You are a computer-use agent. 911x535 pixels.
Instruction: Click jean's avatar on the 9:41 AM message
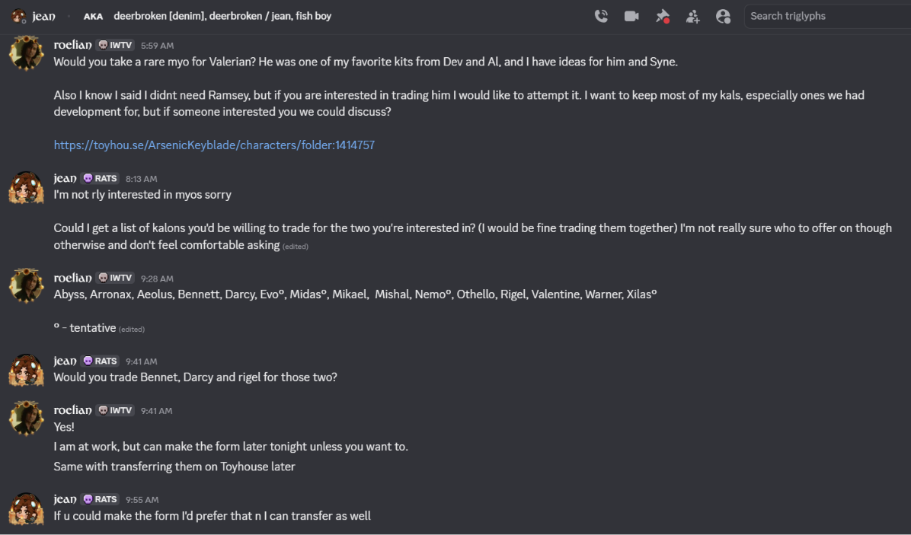(26, 370)
